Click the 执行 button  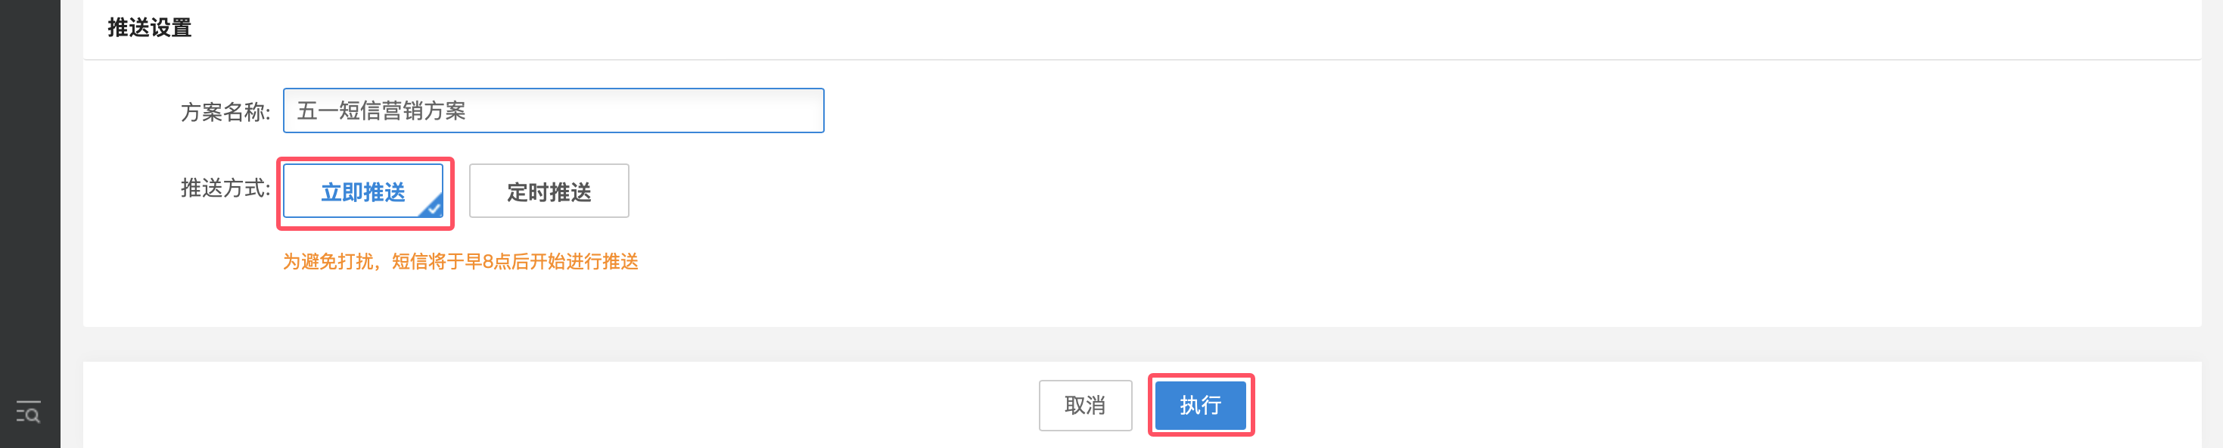click(1200, 405)
